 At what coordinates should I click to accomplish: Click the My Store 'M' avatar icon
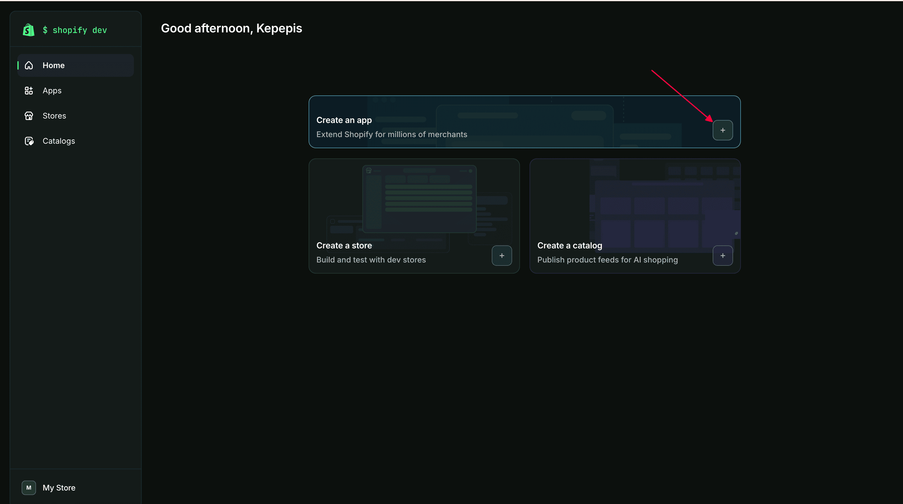[29, 487]
